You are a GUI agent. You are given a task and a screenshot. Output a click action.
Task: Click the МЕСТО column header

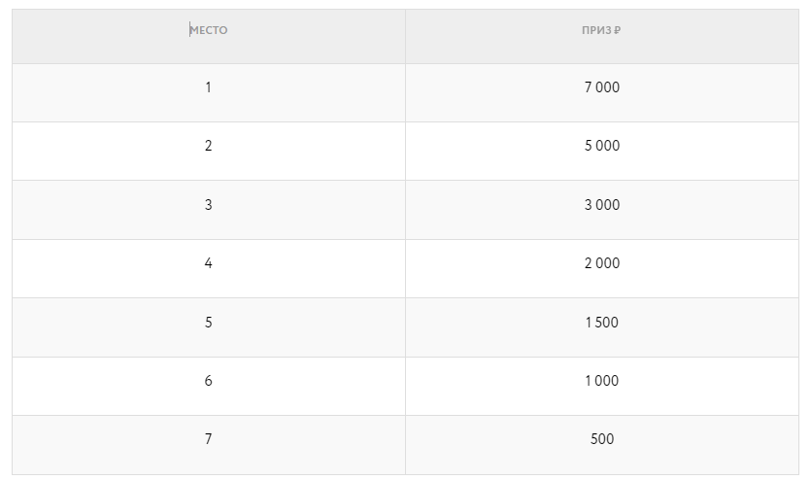[x=209, y=30]
